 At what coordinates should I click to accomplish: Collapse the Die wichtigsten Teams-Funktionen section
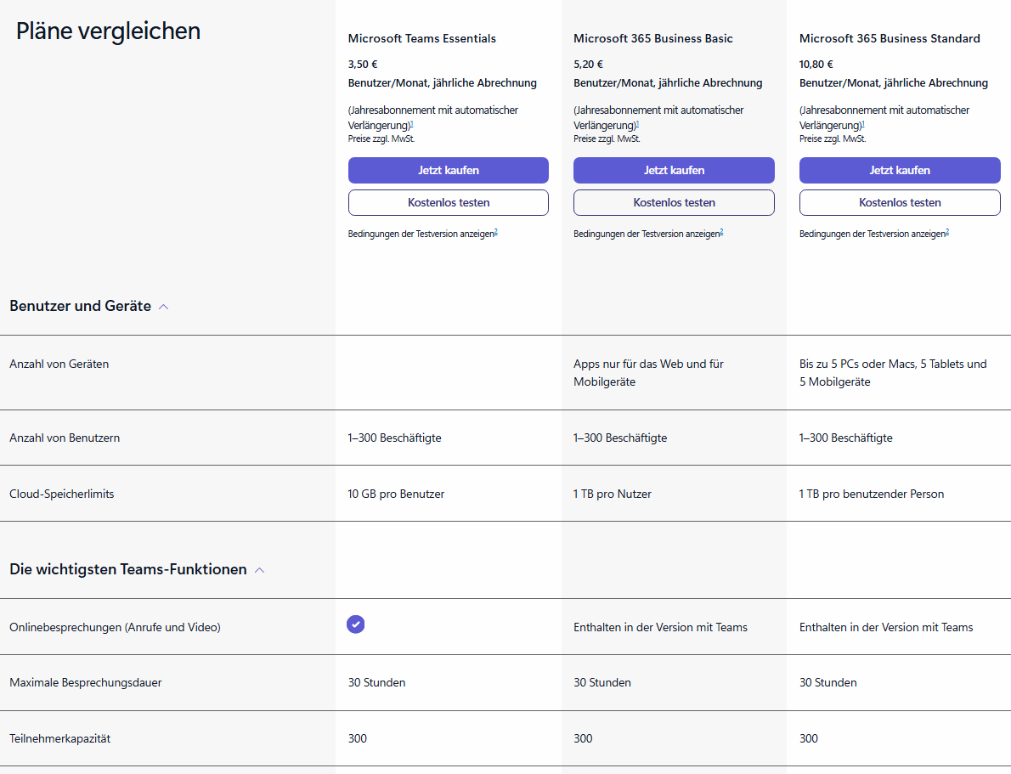coord(260,570)
